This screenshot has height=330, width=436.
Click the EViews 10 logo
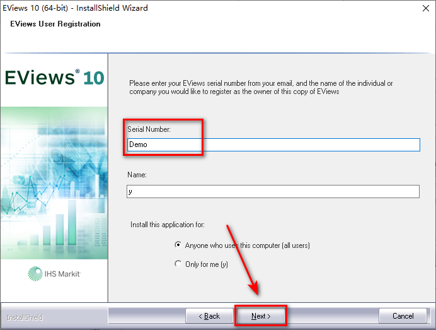point(54,78)
